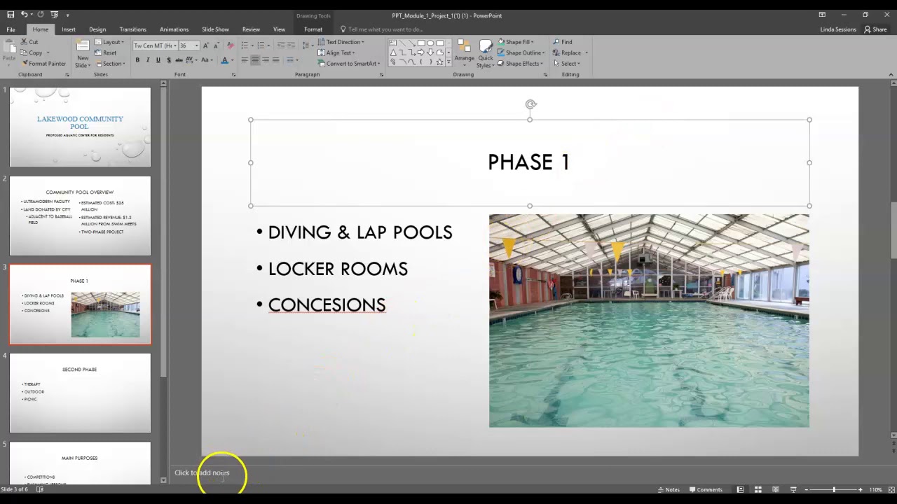Screen dimensions: 897x504
Task: Select the star shape in shapes gallery
Action: pos(439,62)
